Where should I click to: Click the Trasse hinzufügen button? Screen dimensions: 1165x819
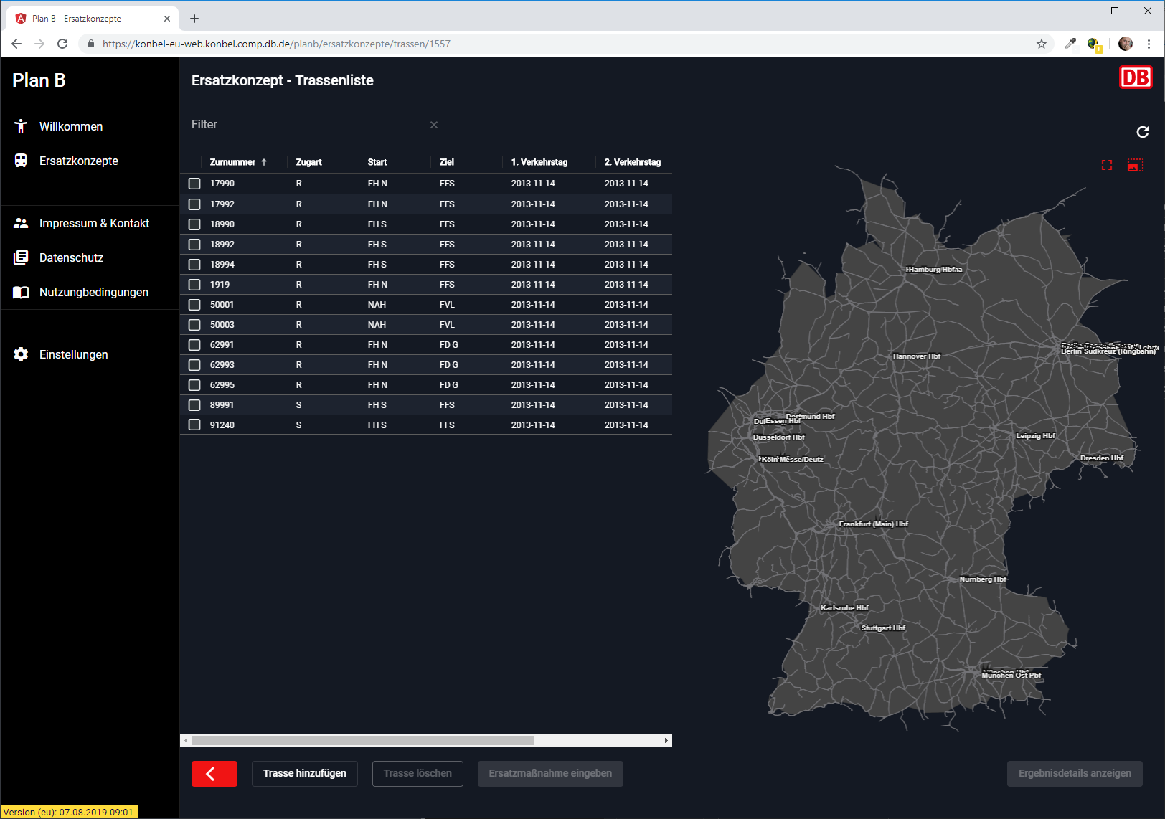click(304, 774)
